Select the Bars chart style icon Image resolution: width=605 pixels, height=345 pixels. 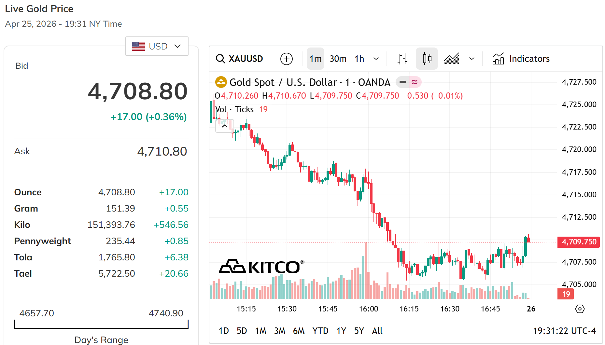tap(402, 59)
